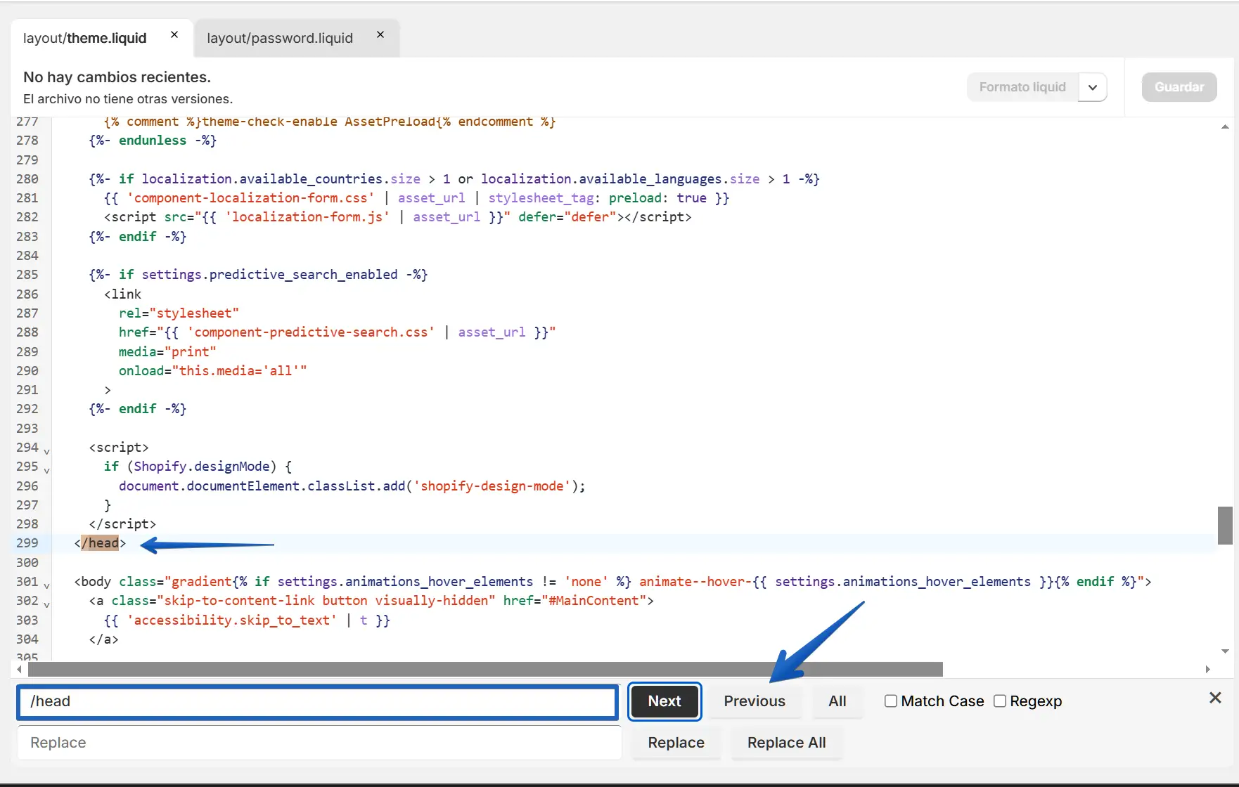This screenshot has width=1239, height=787.
Task: Enable the Match Case checkbox
Action: coord(890,701)
